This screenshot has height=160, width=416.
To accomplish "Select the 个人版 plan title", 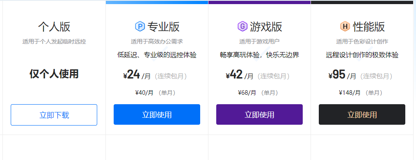I will click(x=54, y=27).
